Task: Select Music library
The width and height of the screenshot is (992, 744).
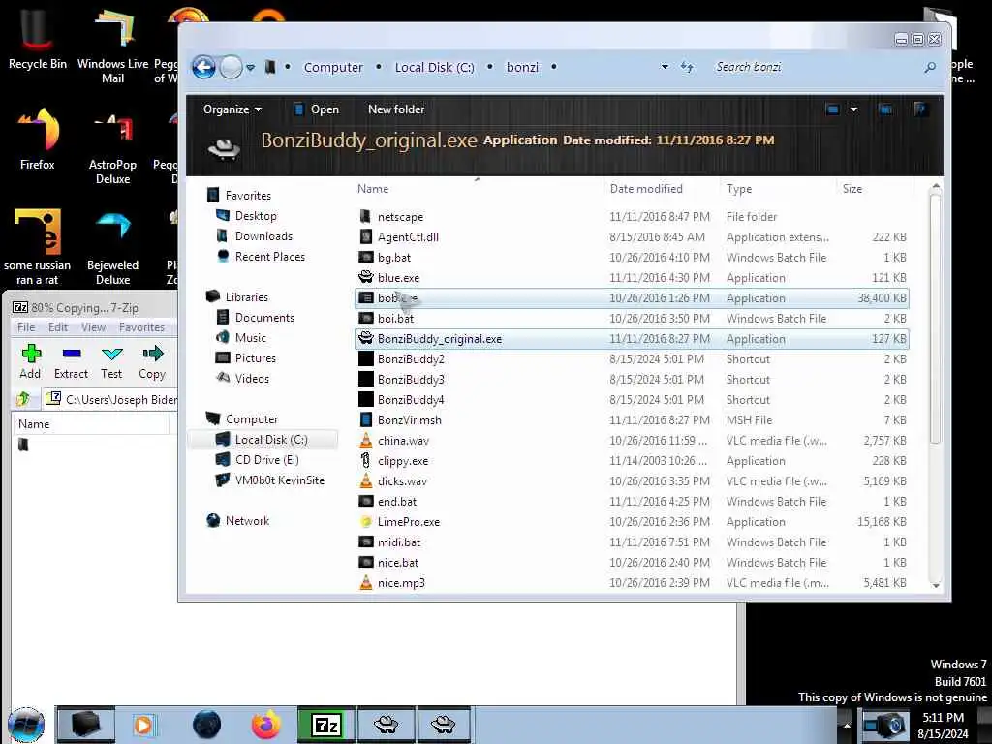Action: click(x=251, y=338)
